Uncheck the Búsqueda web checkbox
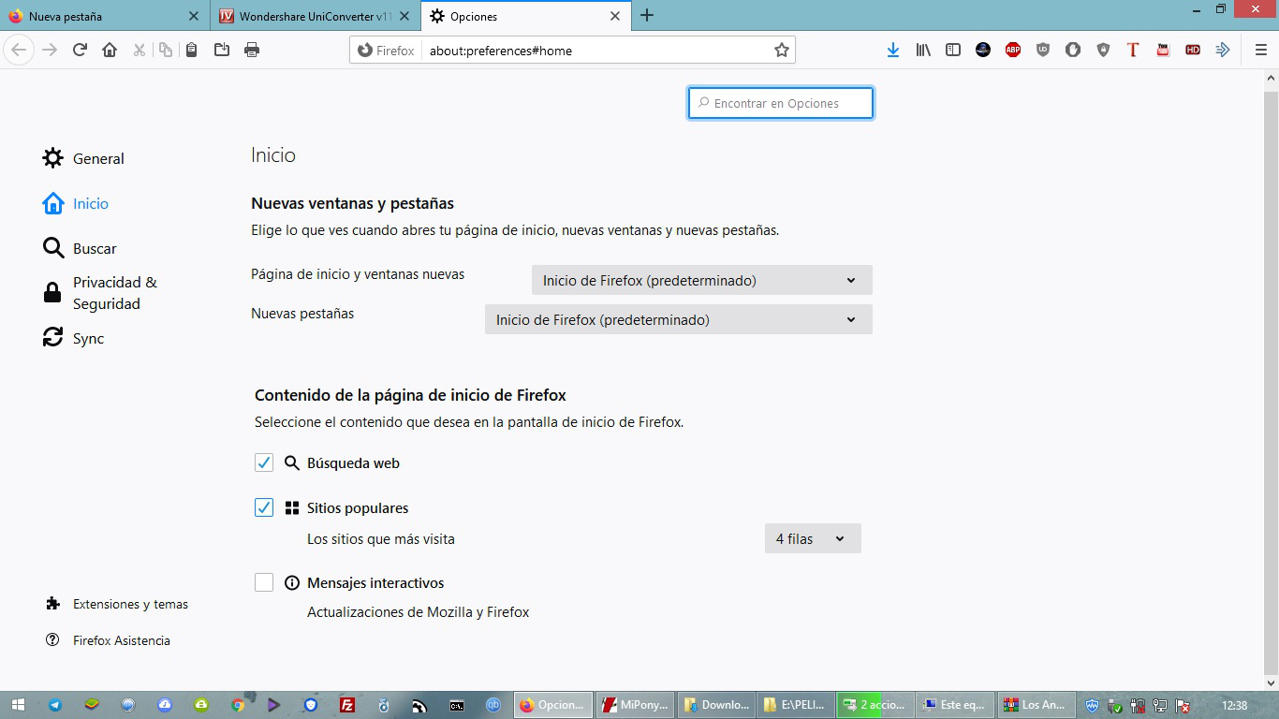This screenshot has width=1279, height=719. coord(264,462)
